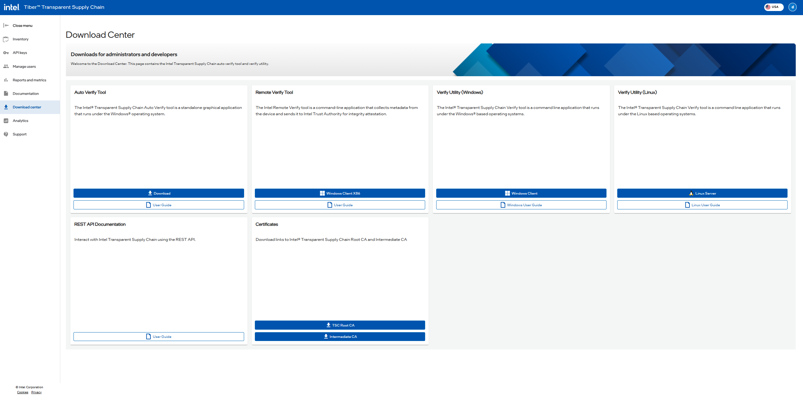Click the Certificates card title
Screen dimensions: 803x398
click(x=267, y=224)
